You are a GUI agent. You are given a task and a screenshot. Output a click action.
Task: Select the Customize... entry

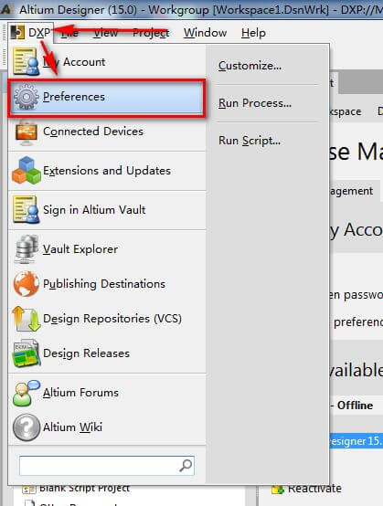pos(250,66)
